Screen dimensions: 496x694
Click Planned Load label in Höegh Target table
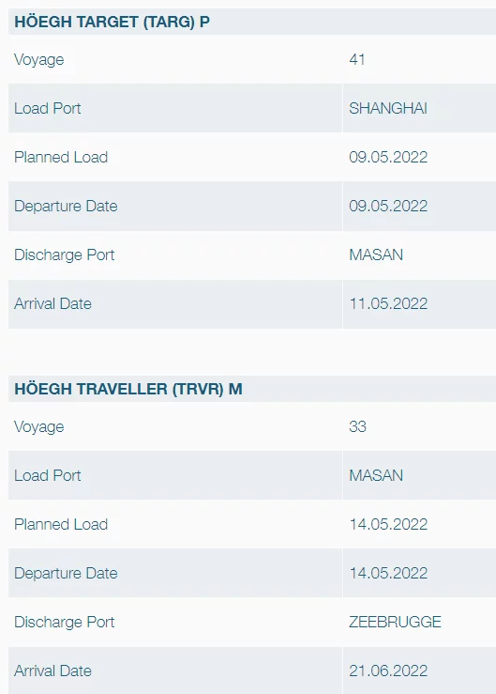61,157
